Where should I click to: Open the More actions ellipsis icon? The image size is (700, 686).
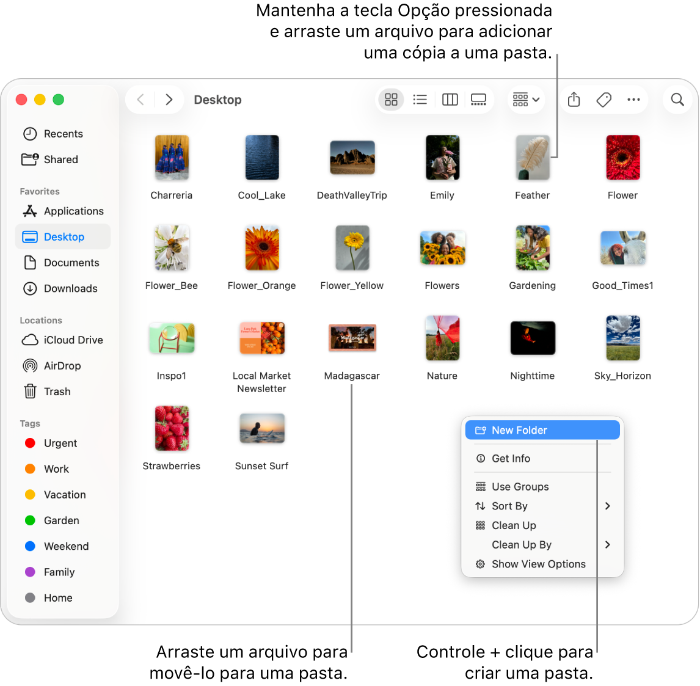pyautogui.click(x=633, y=99)
